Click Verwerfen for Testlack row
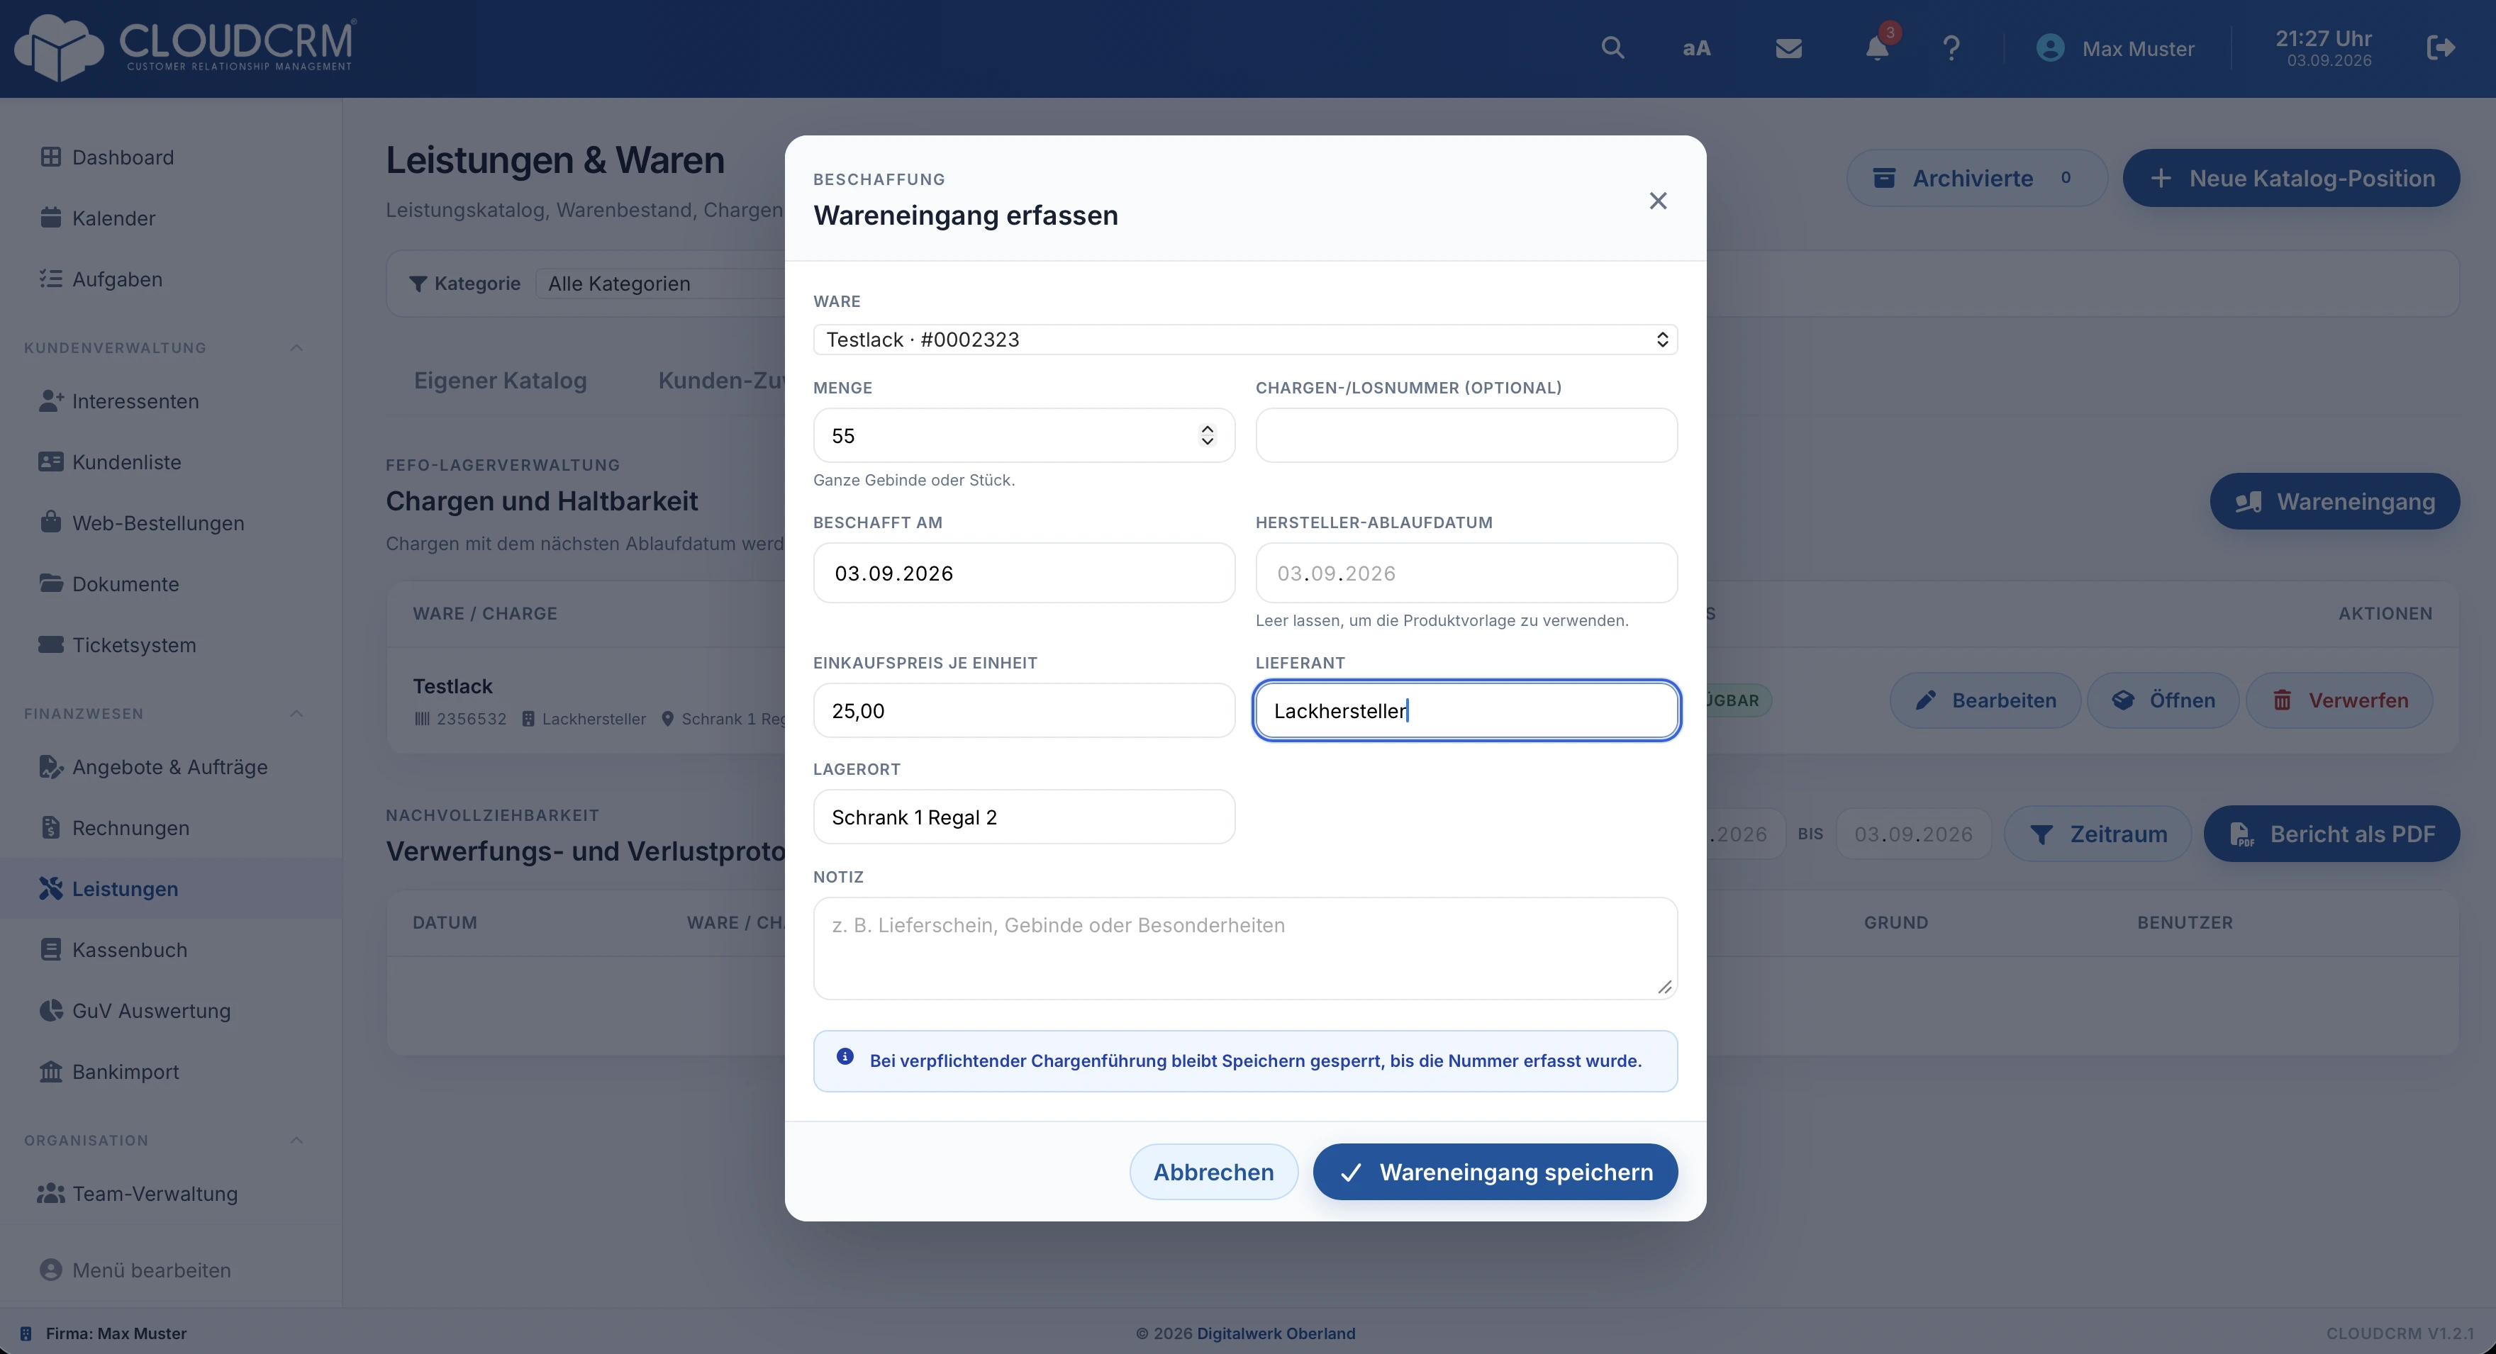 click(2339, 700)
